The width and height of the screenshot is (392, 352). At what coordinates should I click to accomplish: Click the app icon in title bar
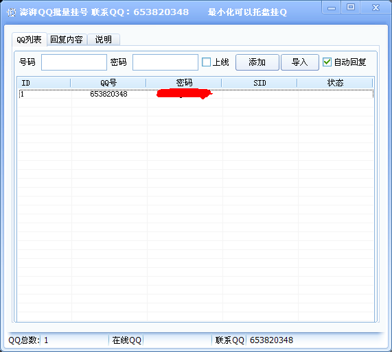coord(11,12)
